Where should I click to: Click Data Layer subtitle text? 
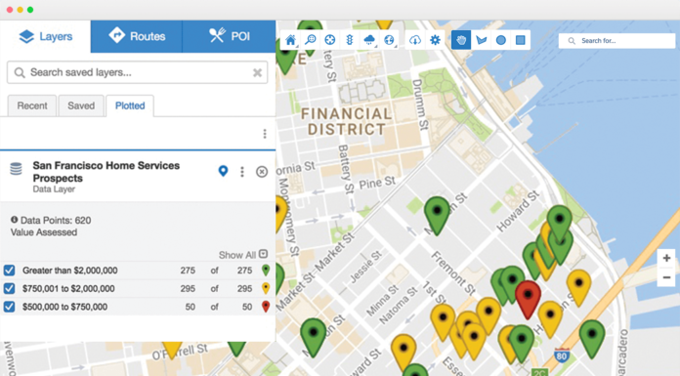point(54,189)
